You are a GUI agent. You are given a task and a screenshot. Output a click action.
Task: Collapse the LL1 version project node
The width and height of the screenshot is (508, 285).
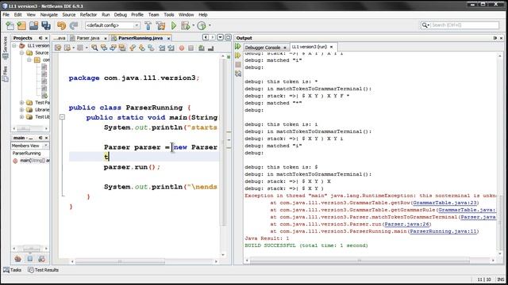point(14,46)
